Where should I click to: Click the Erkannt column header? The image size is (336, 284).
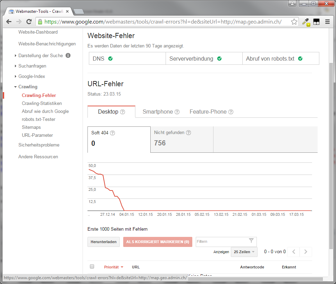289,267
